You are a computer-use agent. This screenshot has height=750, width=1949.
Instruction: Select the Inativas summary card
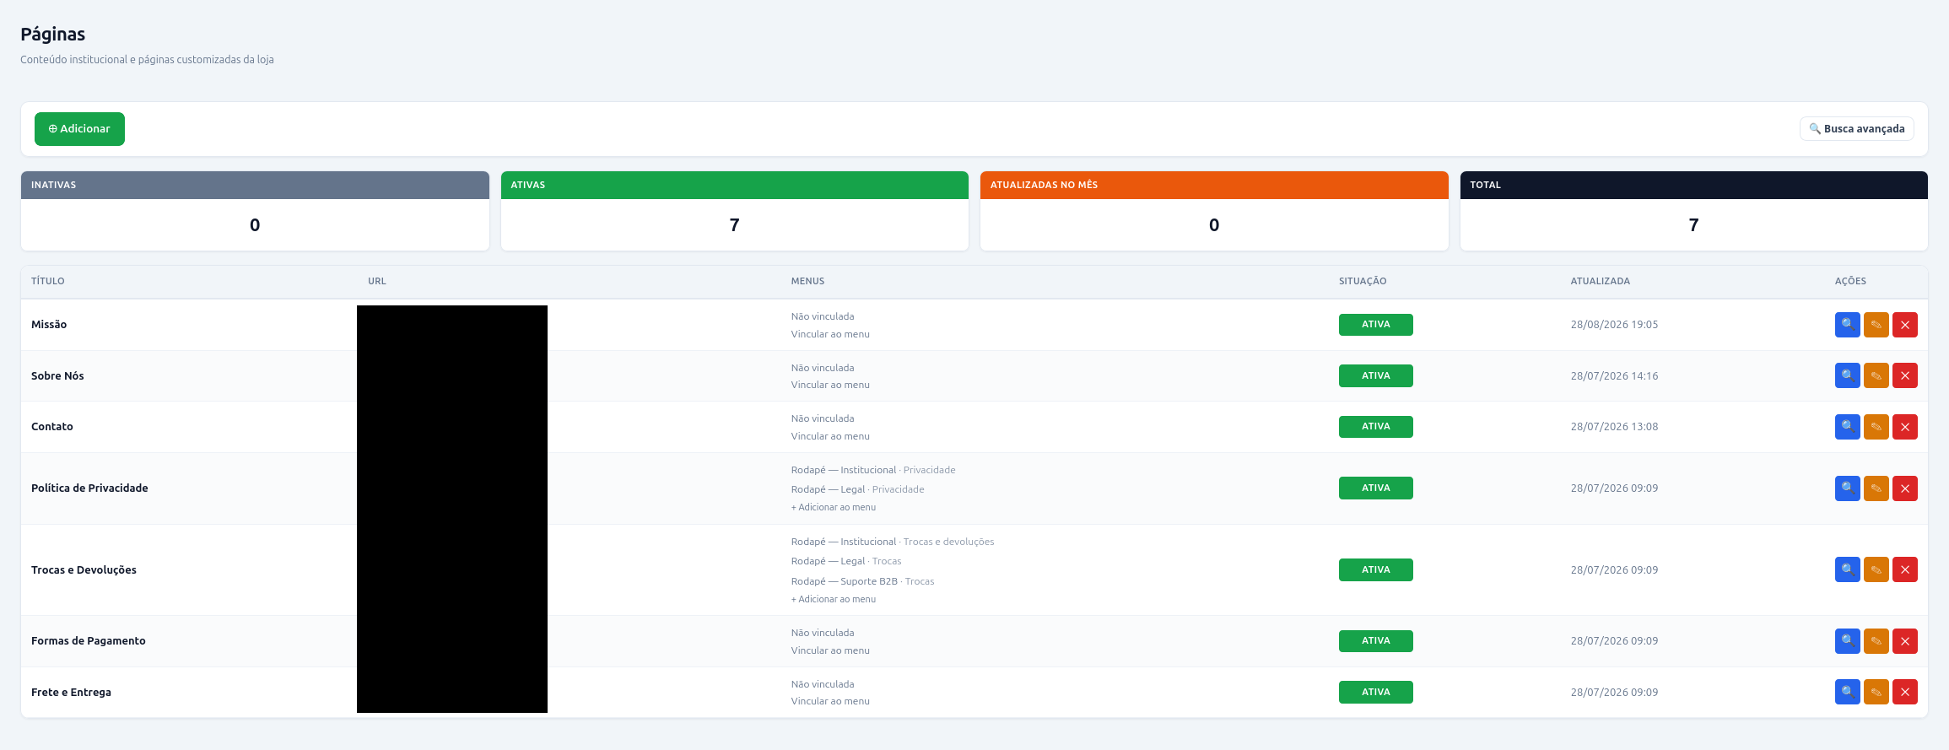(x=255, y=211)
